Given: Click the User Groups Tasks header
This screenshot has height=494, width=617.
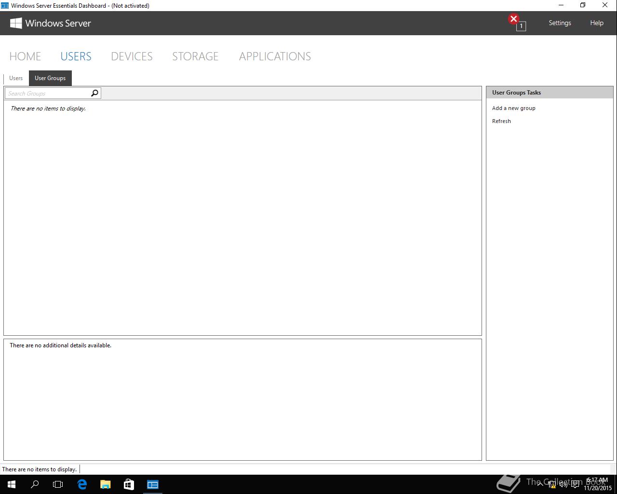Looking at the screenshot, I should click(550, 93).
